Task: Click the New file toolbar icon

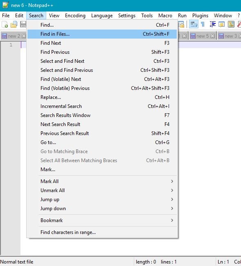Action: [5, 24]
